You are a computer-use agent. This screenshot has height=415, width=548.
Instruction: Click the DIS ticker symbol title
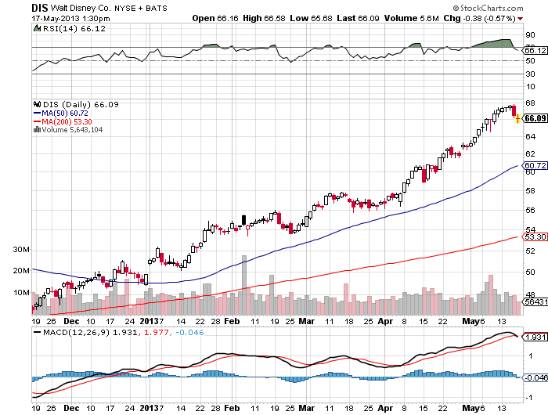(39, 8)
